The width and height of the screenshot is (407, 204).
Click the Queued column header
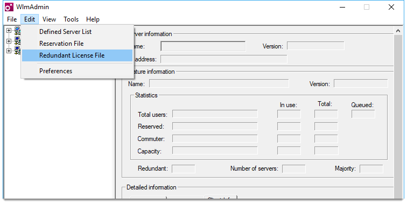(362, 105)
